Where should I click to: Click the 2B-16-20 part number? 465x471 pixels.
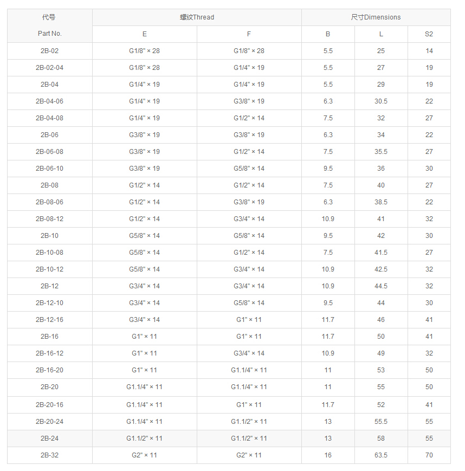[x=49, y=370]
